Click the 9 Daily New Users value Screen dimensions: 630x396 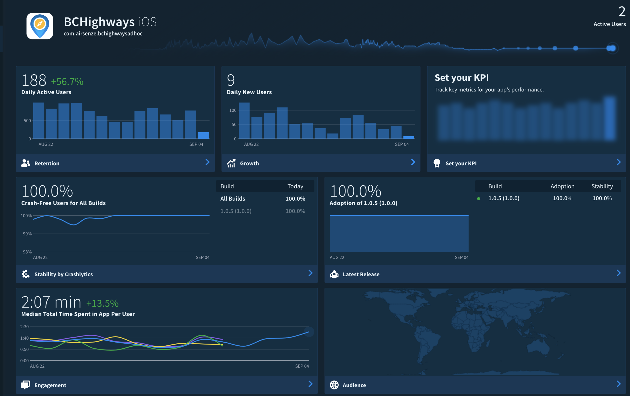click(231, 80)
